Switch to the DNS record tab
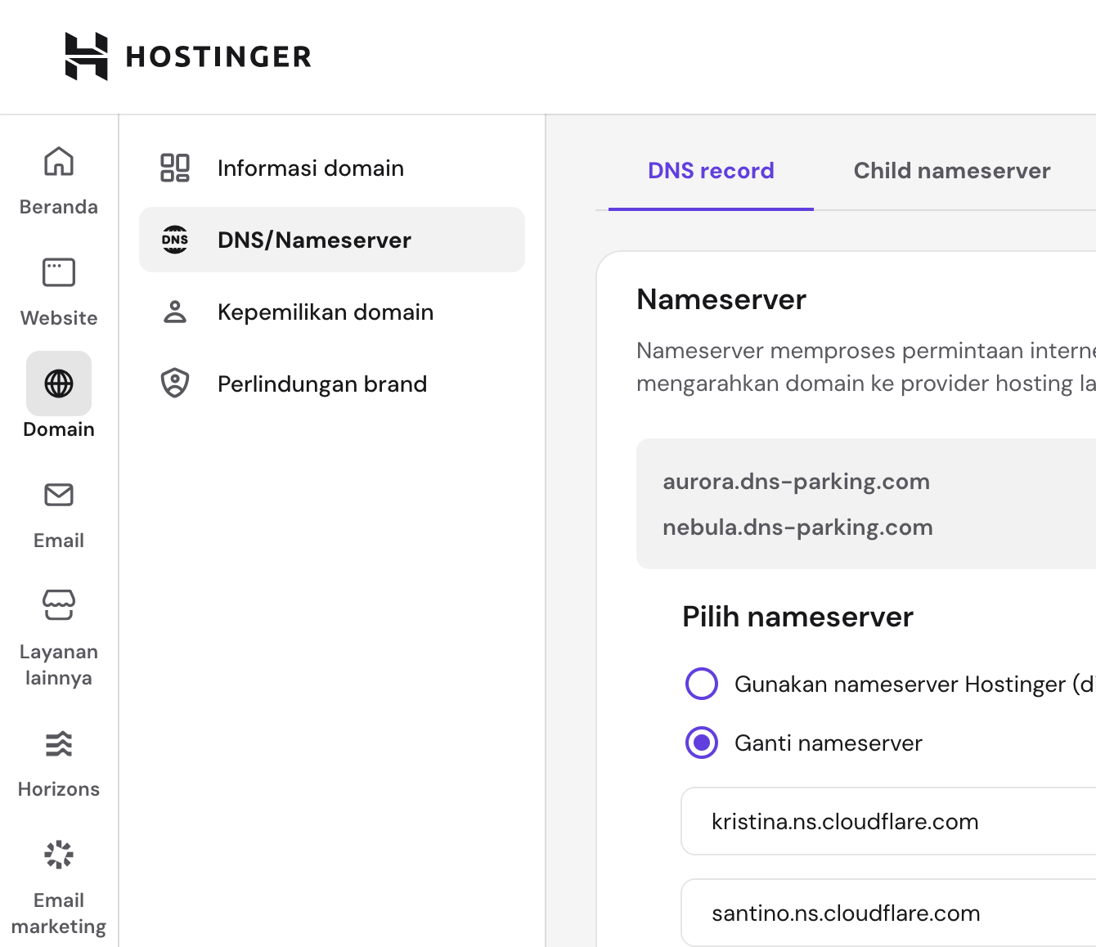The image size is (1096, 947). pos(711,170)
